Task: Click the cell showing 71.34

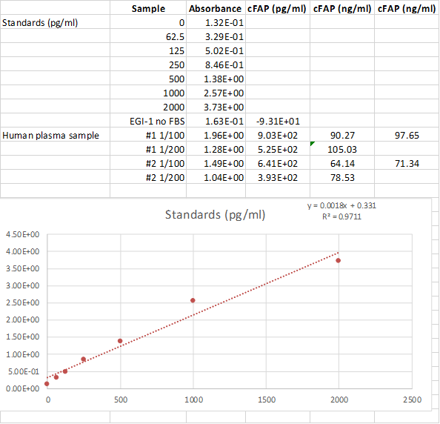Action: [x=407, y=163]
